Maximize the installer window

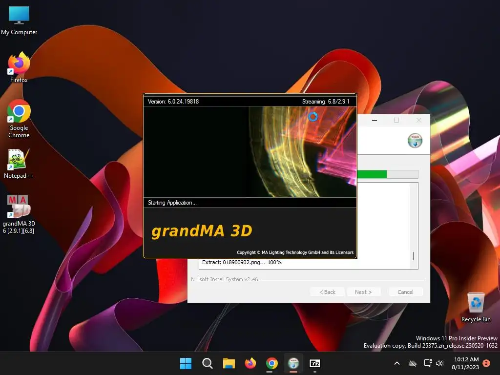[396, 120]
